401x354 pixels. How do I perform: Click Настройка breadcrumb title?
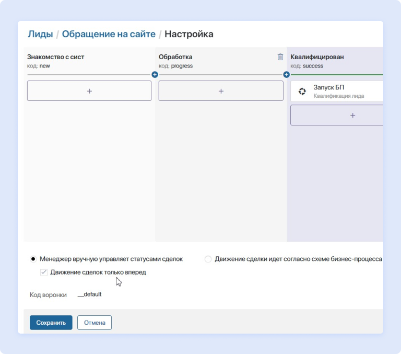[188, 35]
